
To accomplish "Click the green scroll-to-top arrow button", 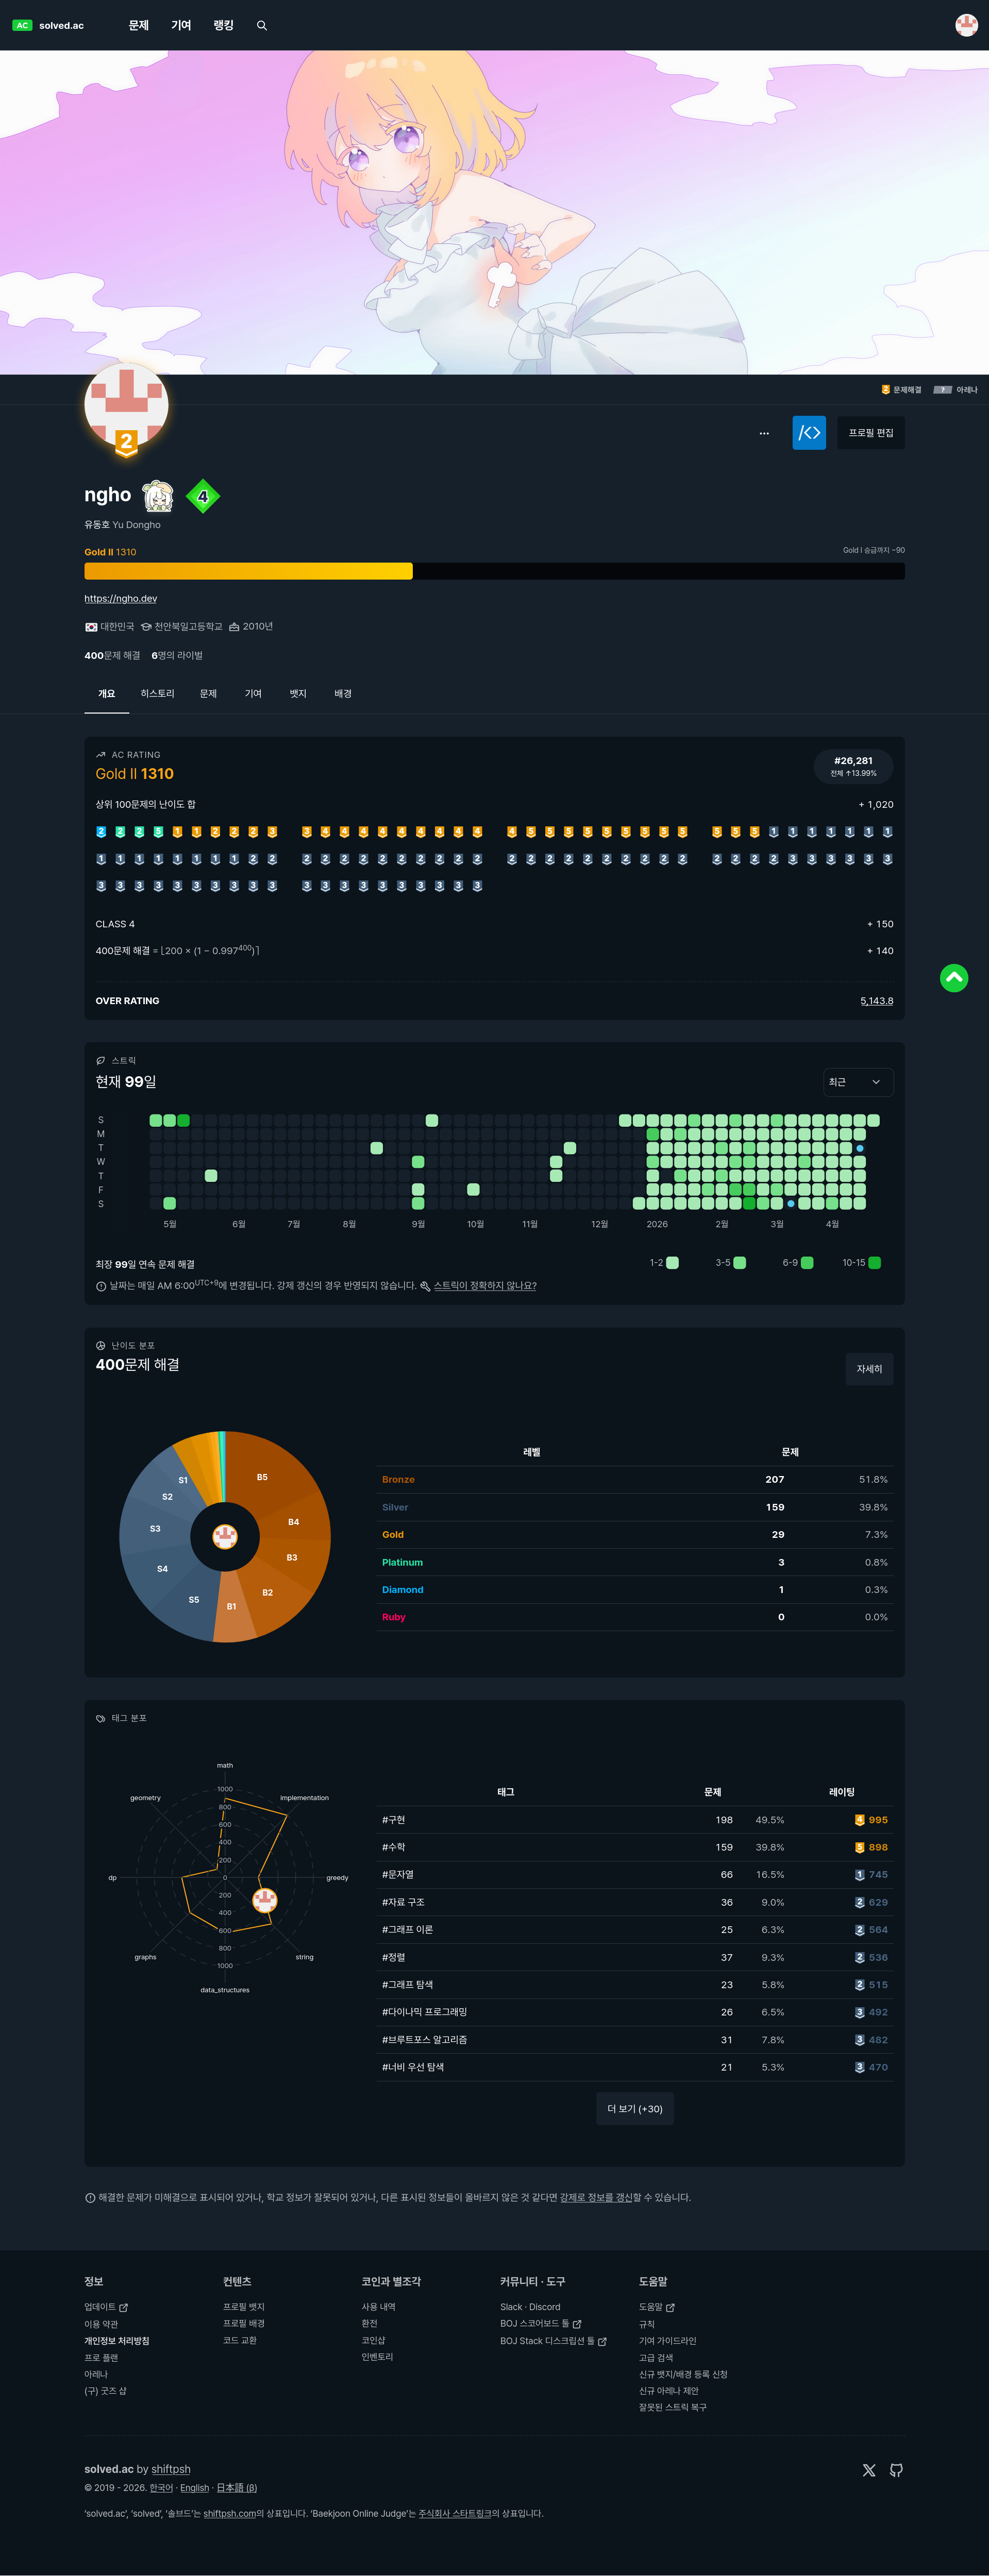I will 953,978.
